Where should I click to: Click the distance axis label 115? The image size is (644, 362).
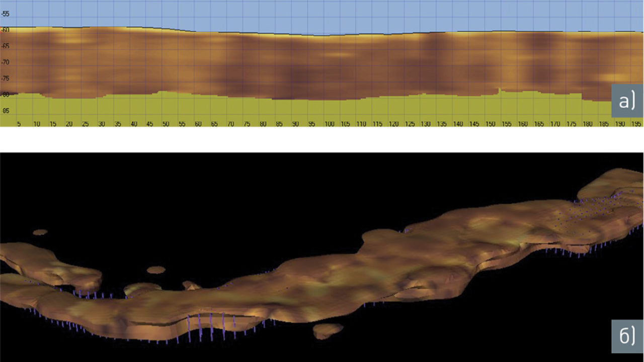[377, 124]
